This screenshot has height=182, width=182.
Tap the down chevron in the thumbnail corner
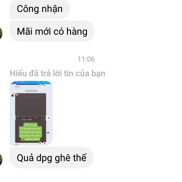pyautogui.click(x=49, y=143)
